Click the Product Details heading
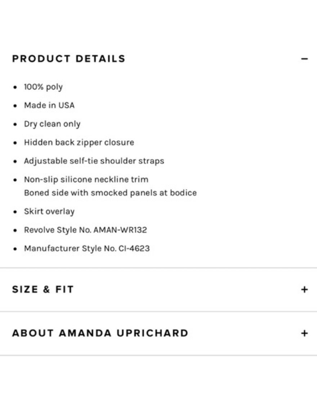This screenshot has height=396, width=317. click(x=69, y=59)
